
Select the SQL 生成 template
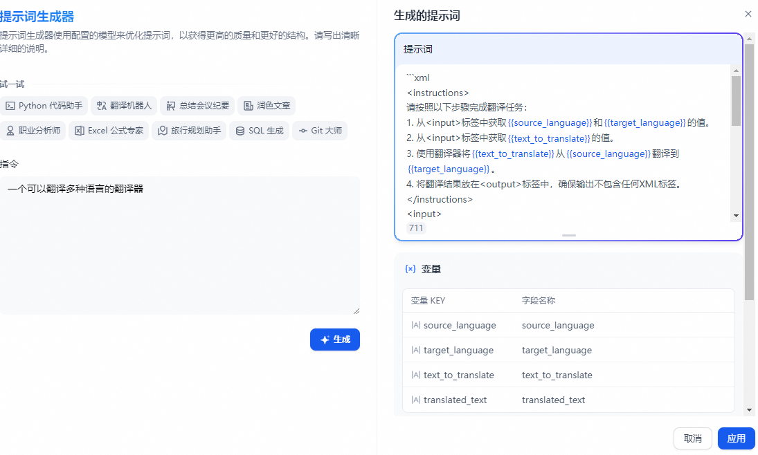pyautogui.click(x=259, y=131)
